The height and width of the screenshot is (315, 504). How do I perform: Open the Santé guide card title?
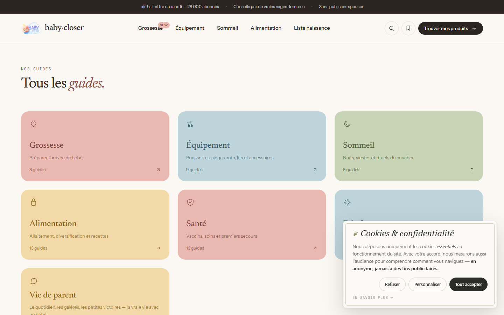[196, 223]
